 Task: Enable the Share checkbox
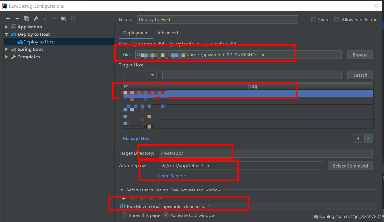tap(314, 20)
